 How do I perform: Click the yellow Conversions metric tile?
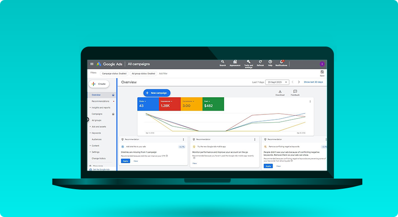coord(192,104)
